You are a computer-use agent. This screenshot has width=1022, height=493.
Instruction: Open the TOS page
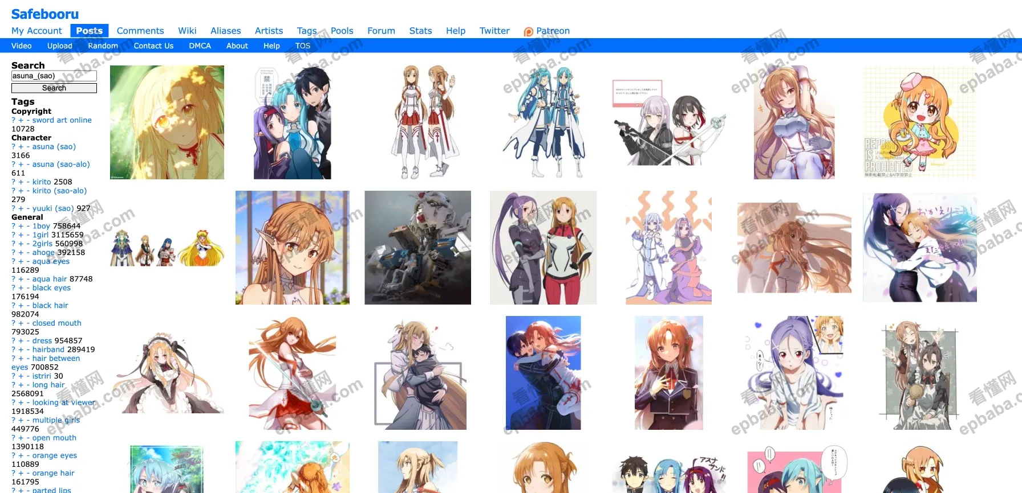click(x=303, y=46)
